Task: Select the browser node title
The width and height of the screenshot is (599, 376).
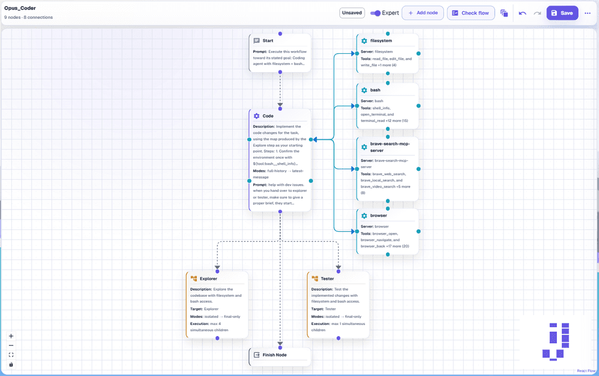Action: coord(379,216)
